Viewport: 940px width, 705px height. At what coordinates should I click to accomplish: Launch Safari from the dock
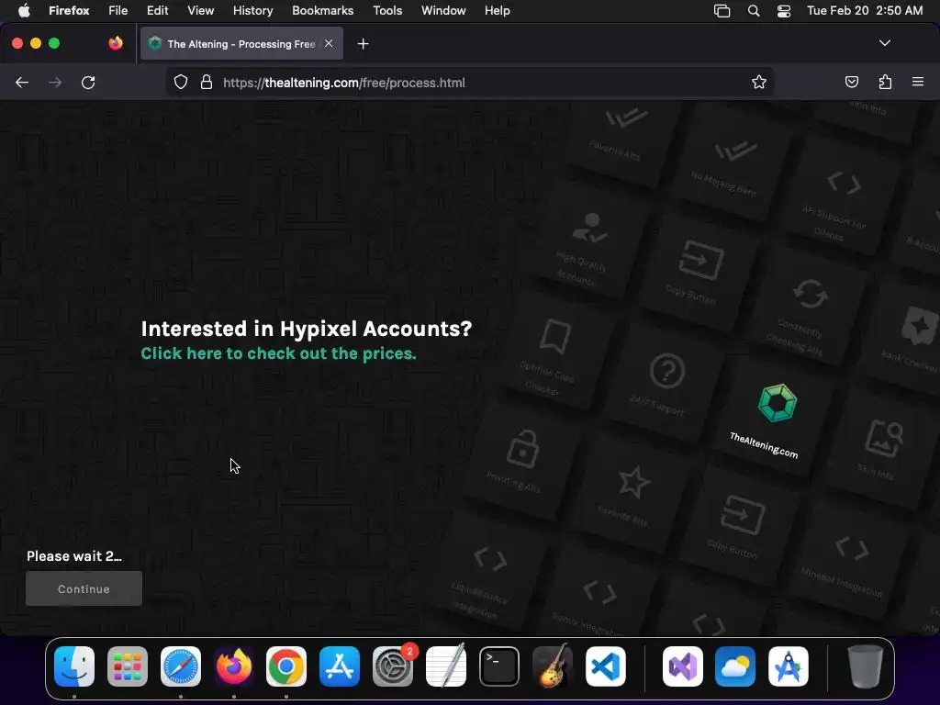tap(181, 666)
